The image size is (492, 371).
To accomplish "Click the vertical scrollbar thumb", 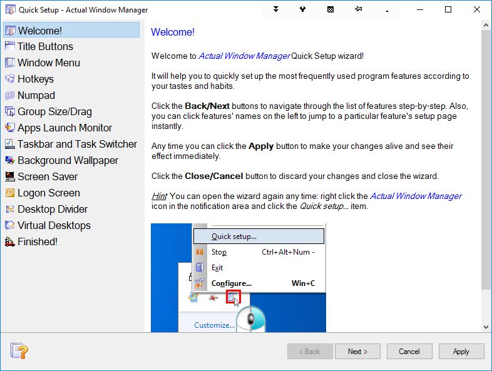I will 486,160.
